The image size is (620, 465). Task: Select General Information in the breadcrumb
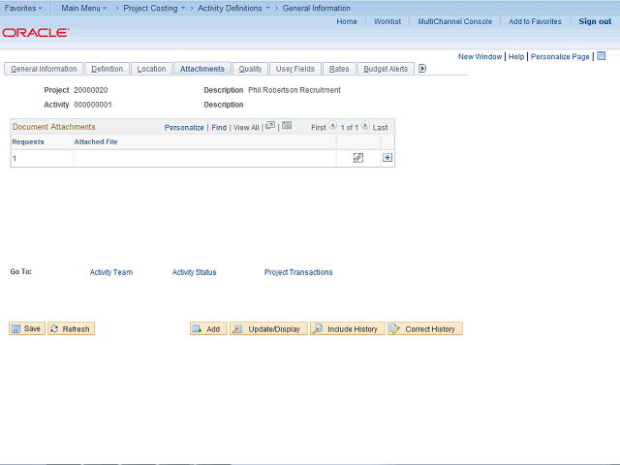317,8
